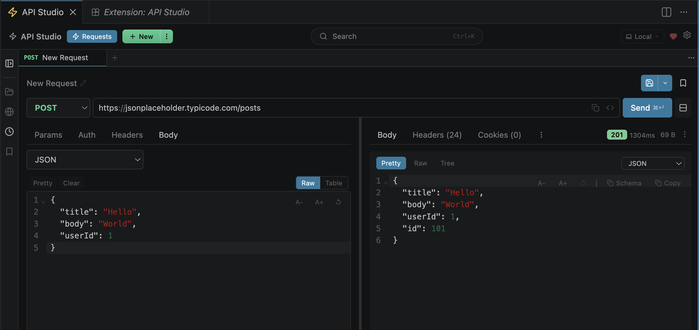Switch to request Headers tab

(x=127, y=135)
